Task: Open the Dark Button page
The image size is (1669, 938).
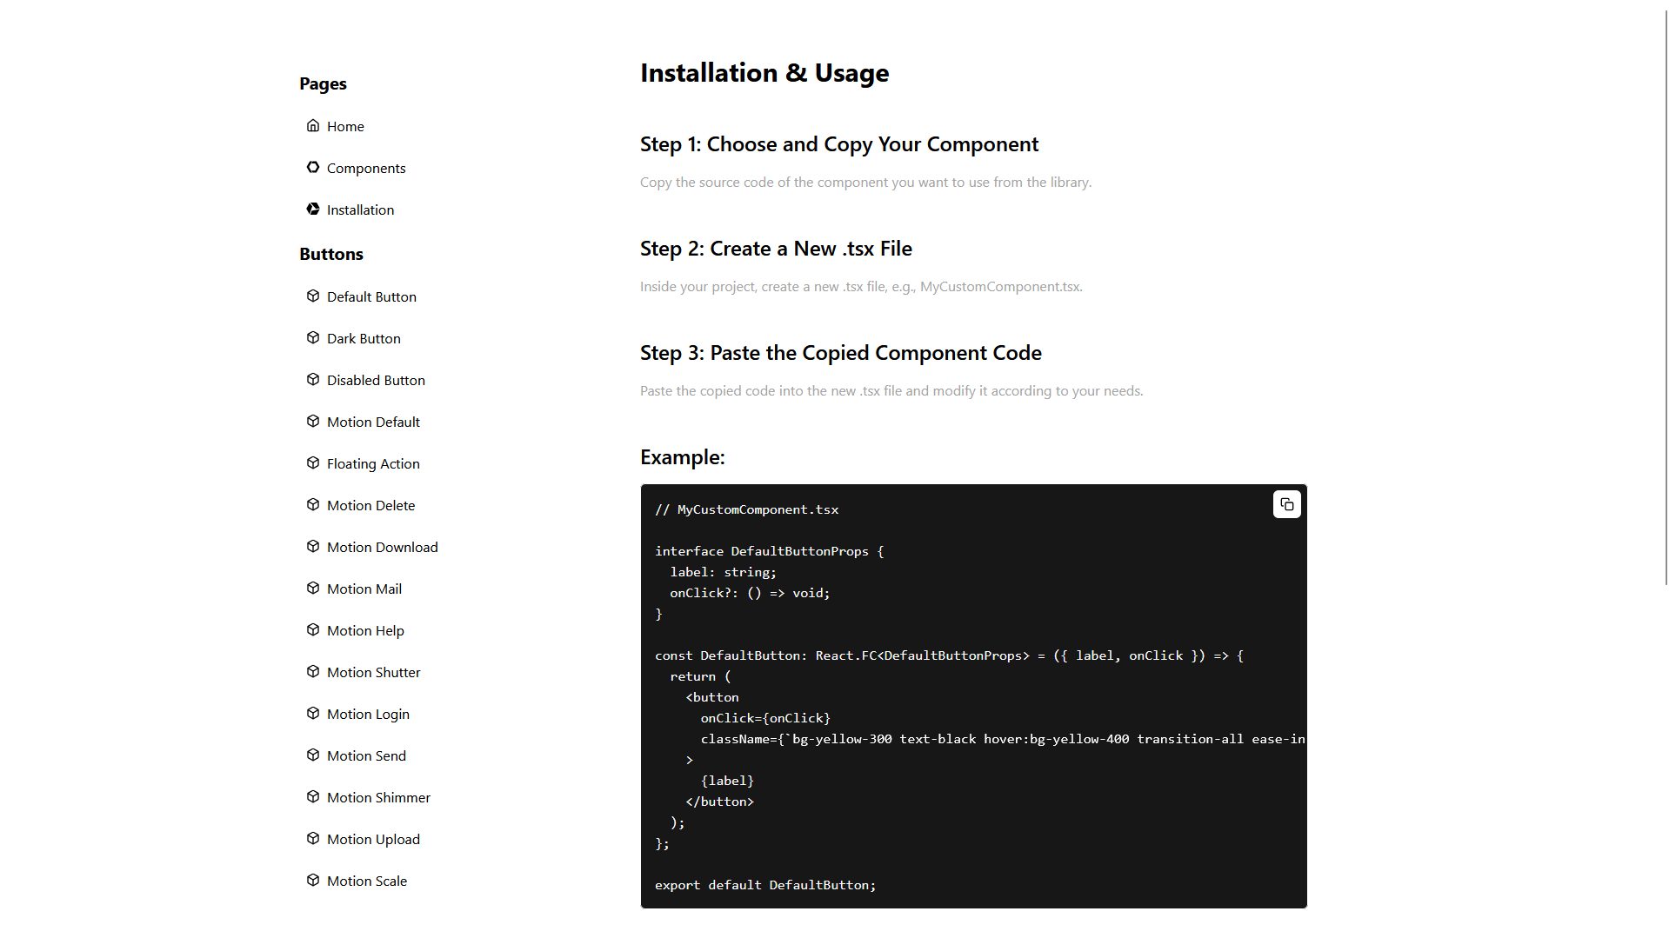Action: (364, 338)
